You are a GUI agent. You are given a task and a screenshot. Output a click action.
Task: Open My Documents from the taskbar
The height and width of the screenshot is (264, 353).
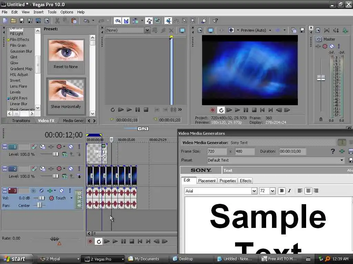coord(144,259)
